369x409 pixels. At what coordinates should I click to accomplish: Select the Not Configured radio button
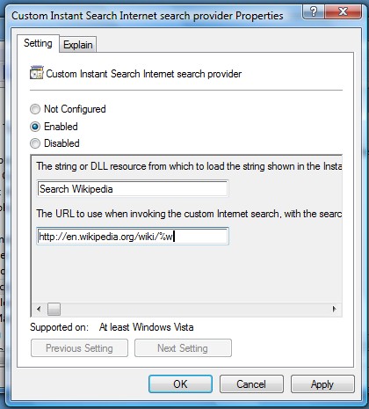click(x=35, y=109)
